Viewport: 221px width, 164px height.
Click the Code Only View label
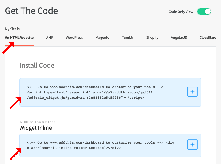click(x=181, y=12)
